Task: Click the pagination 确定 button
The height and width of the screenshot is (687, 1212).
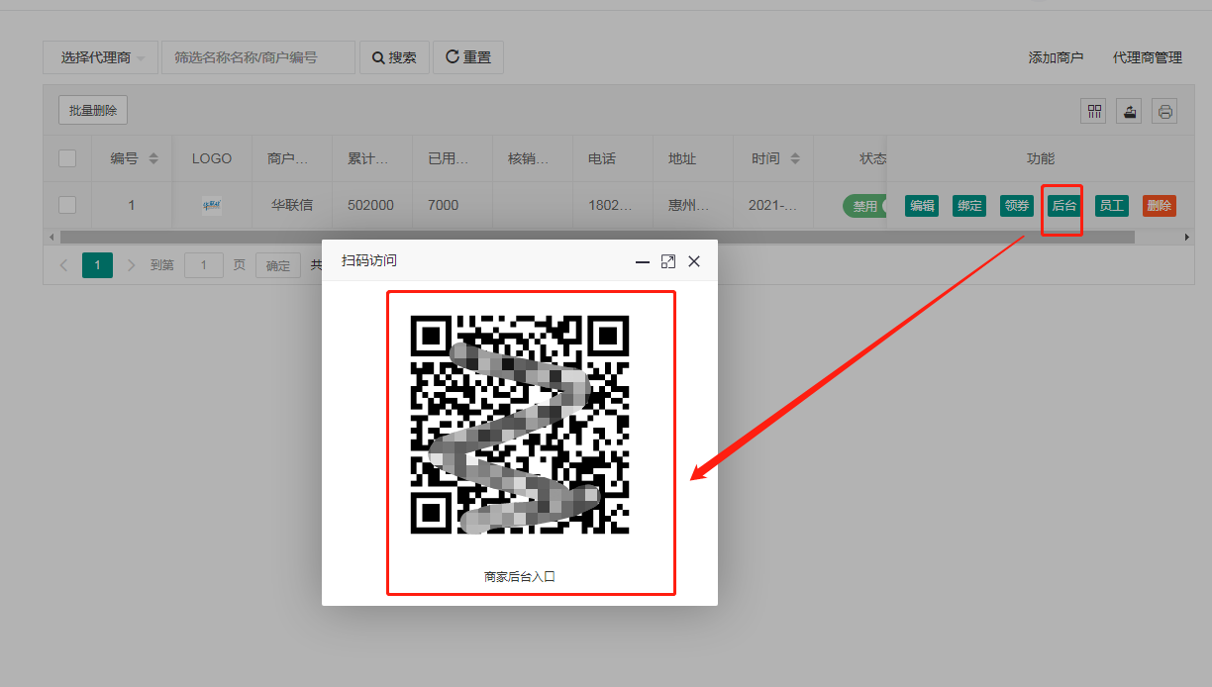Action: pyautogui.click(x=278, y=265)
